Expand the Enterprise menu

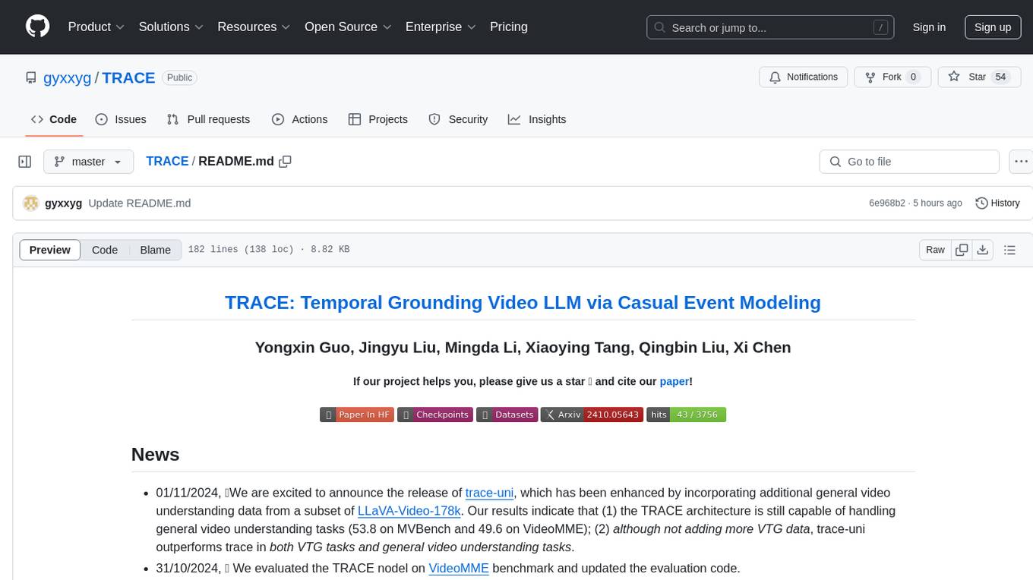[x=441, y=27]
